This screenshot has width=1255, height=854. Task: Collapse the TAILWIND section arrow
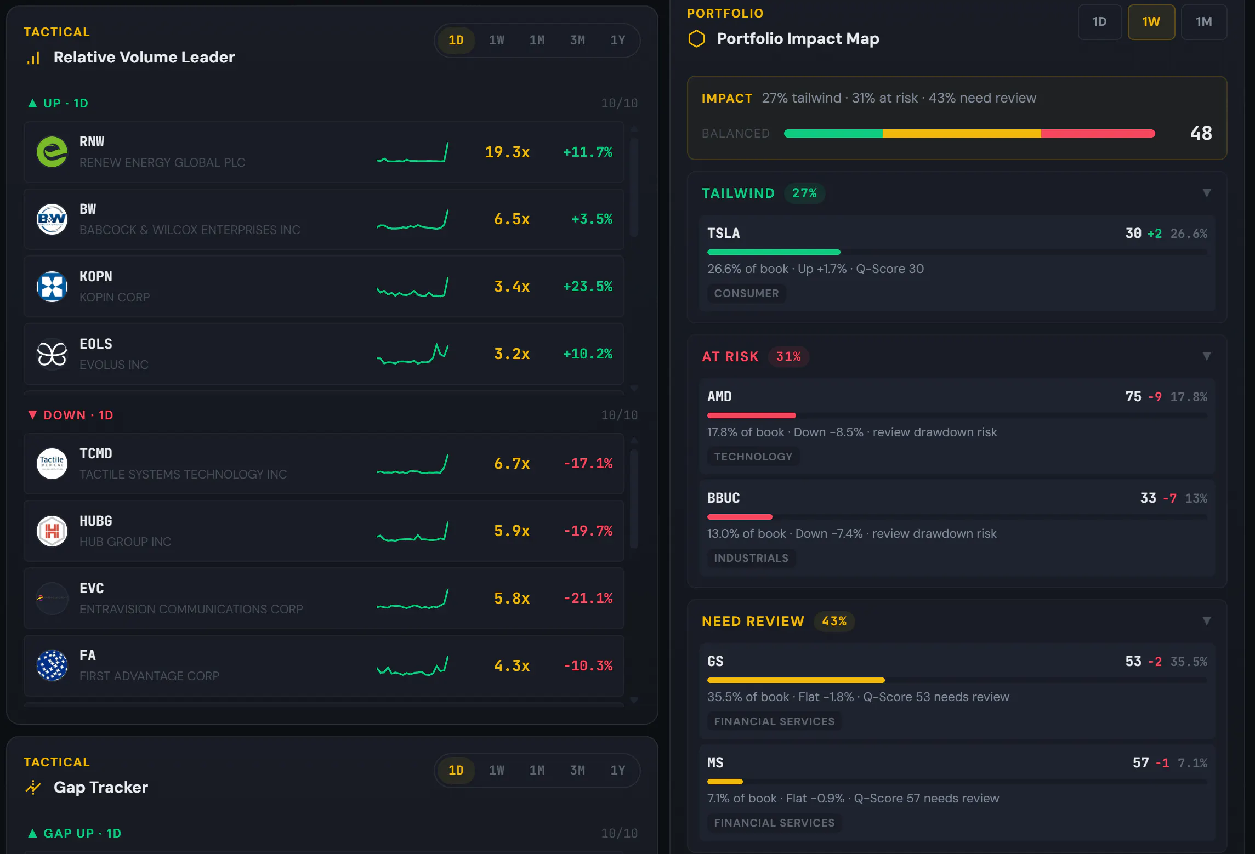tap(1207, 193)
